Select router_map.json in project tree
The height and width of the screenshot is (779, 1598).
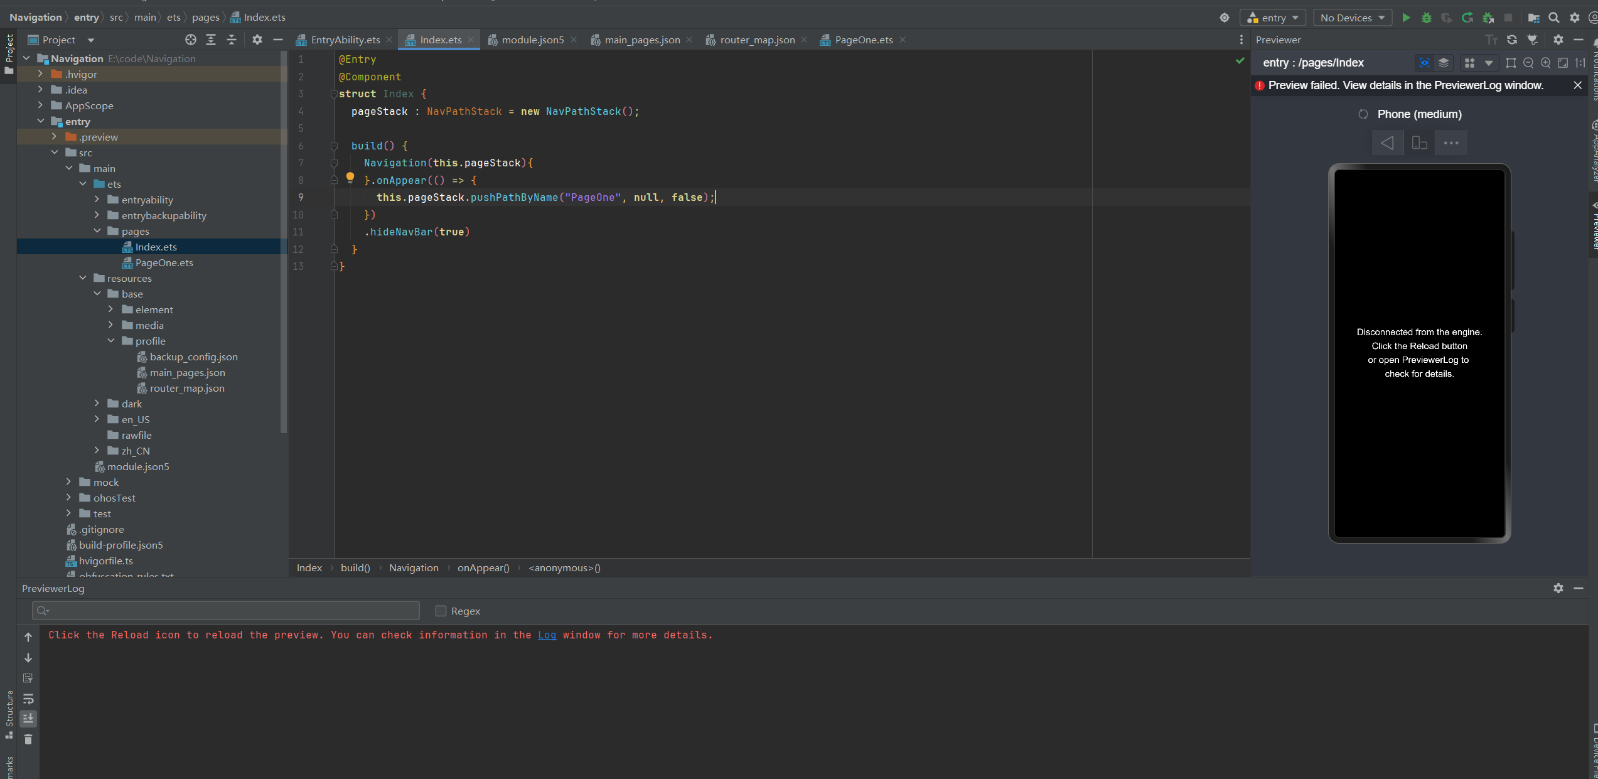(187, 388)
